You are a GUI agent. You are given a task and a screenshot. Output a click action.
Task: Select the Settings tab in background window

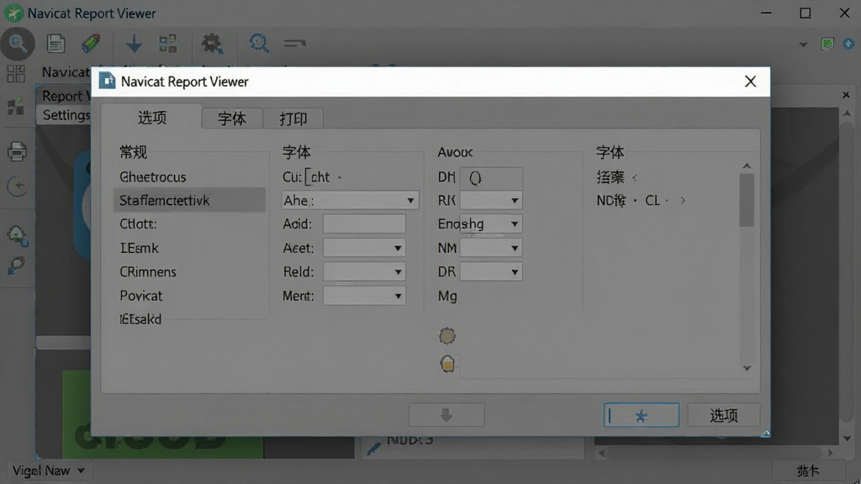click(x=66, y=115)
